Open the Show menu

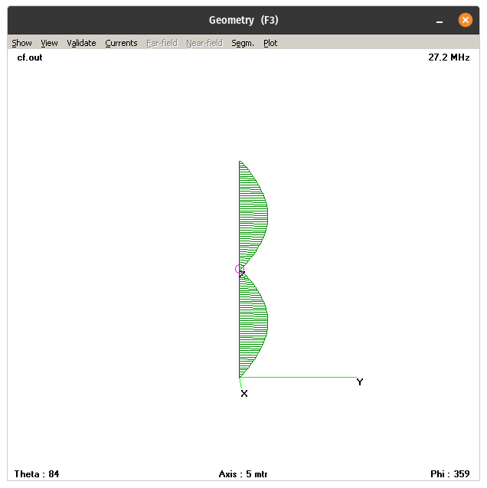21,43
